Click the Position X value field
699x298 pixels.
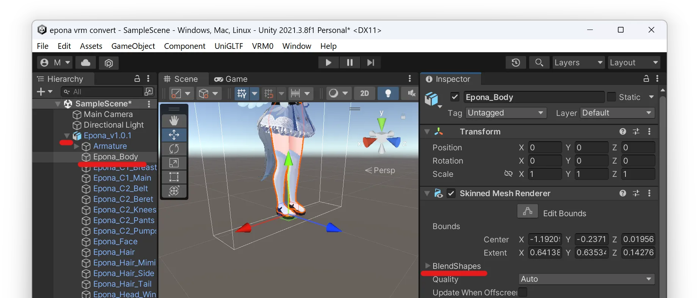pyautogui.click(x=545, y=147)
